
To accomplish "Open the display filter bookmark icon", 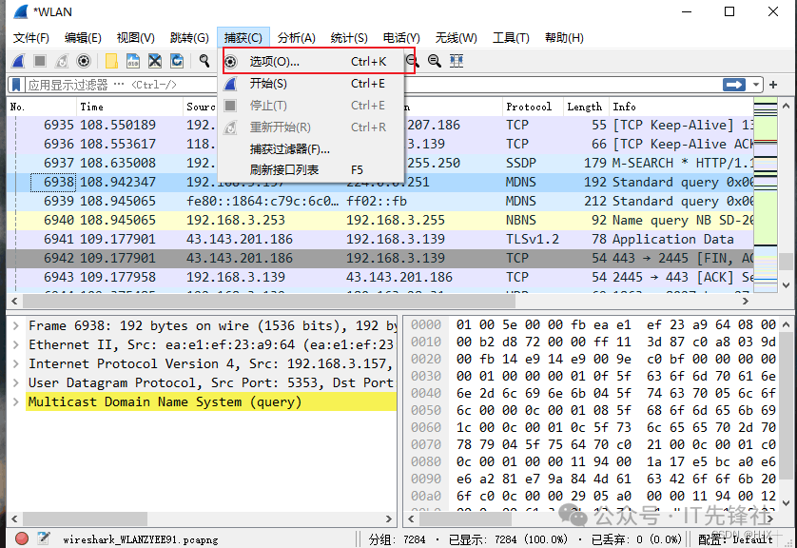I will tap(16, 85).
